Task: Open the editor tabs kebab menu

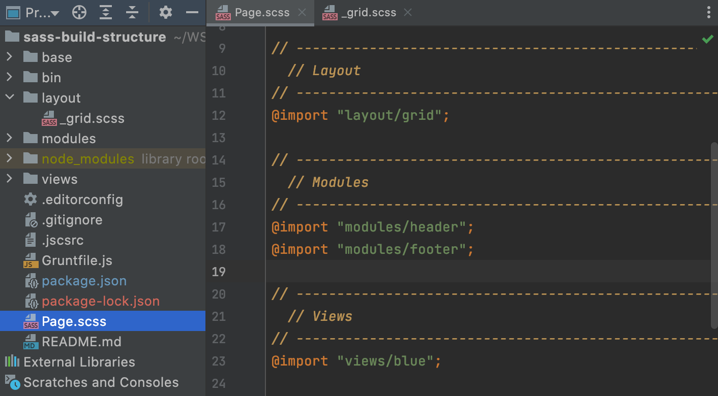Action: pyautogui.click(x=709, y=12)
